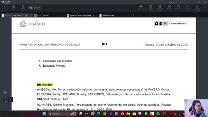The height and width of the screenshot is (117, 208).
Task: Open the Windows Start menu
Action: click(x=44, y=114)
